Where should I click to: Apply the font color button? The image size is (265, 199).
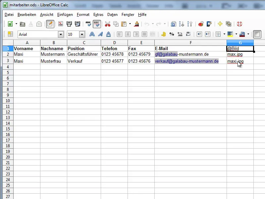[242, 34]
